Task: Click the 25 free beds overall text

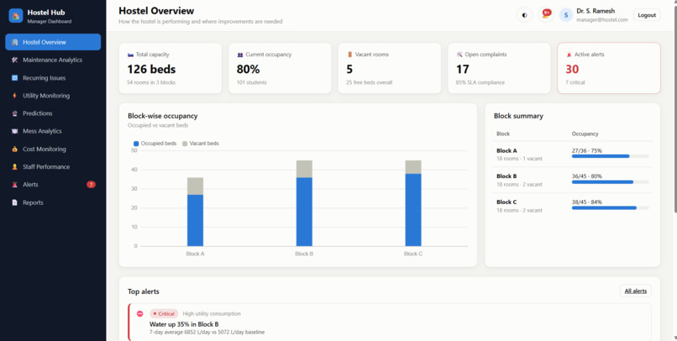Action: pyautogui.click(x=369, y=82)
